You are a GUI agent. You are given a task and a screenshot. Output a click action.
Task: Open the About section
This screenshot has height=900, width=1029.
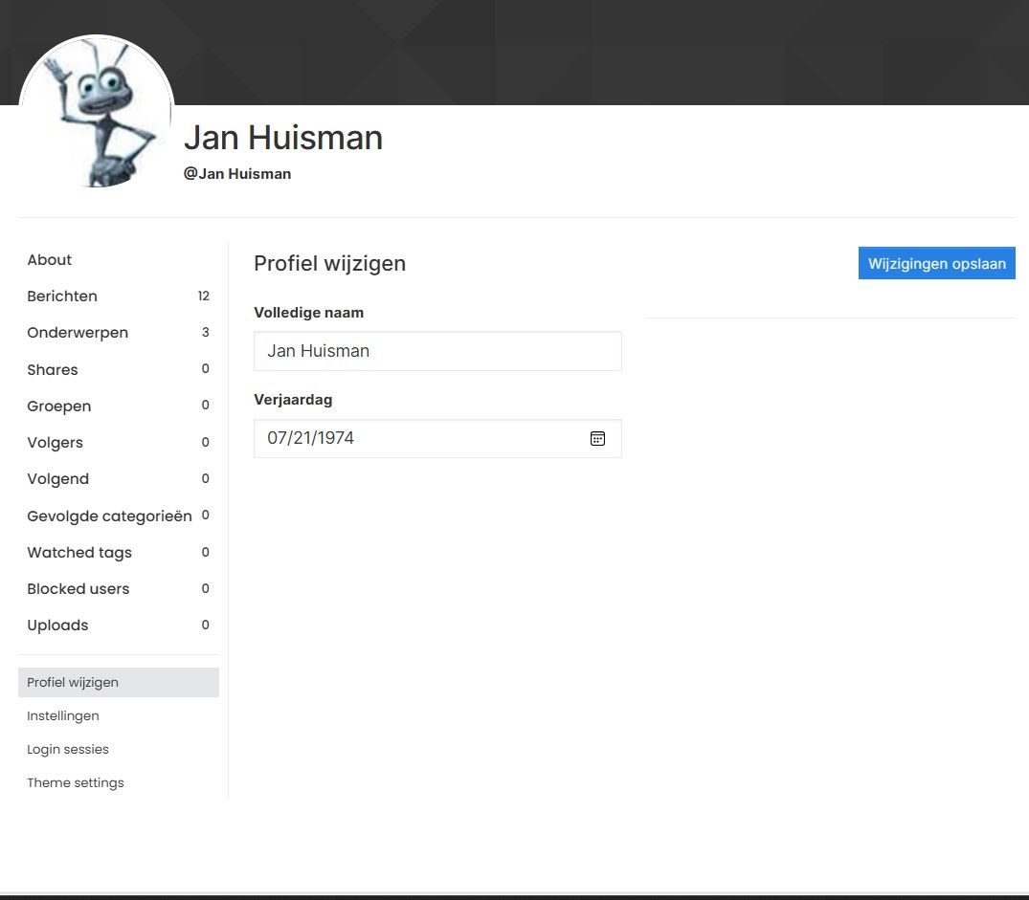(50, 260)
